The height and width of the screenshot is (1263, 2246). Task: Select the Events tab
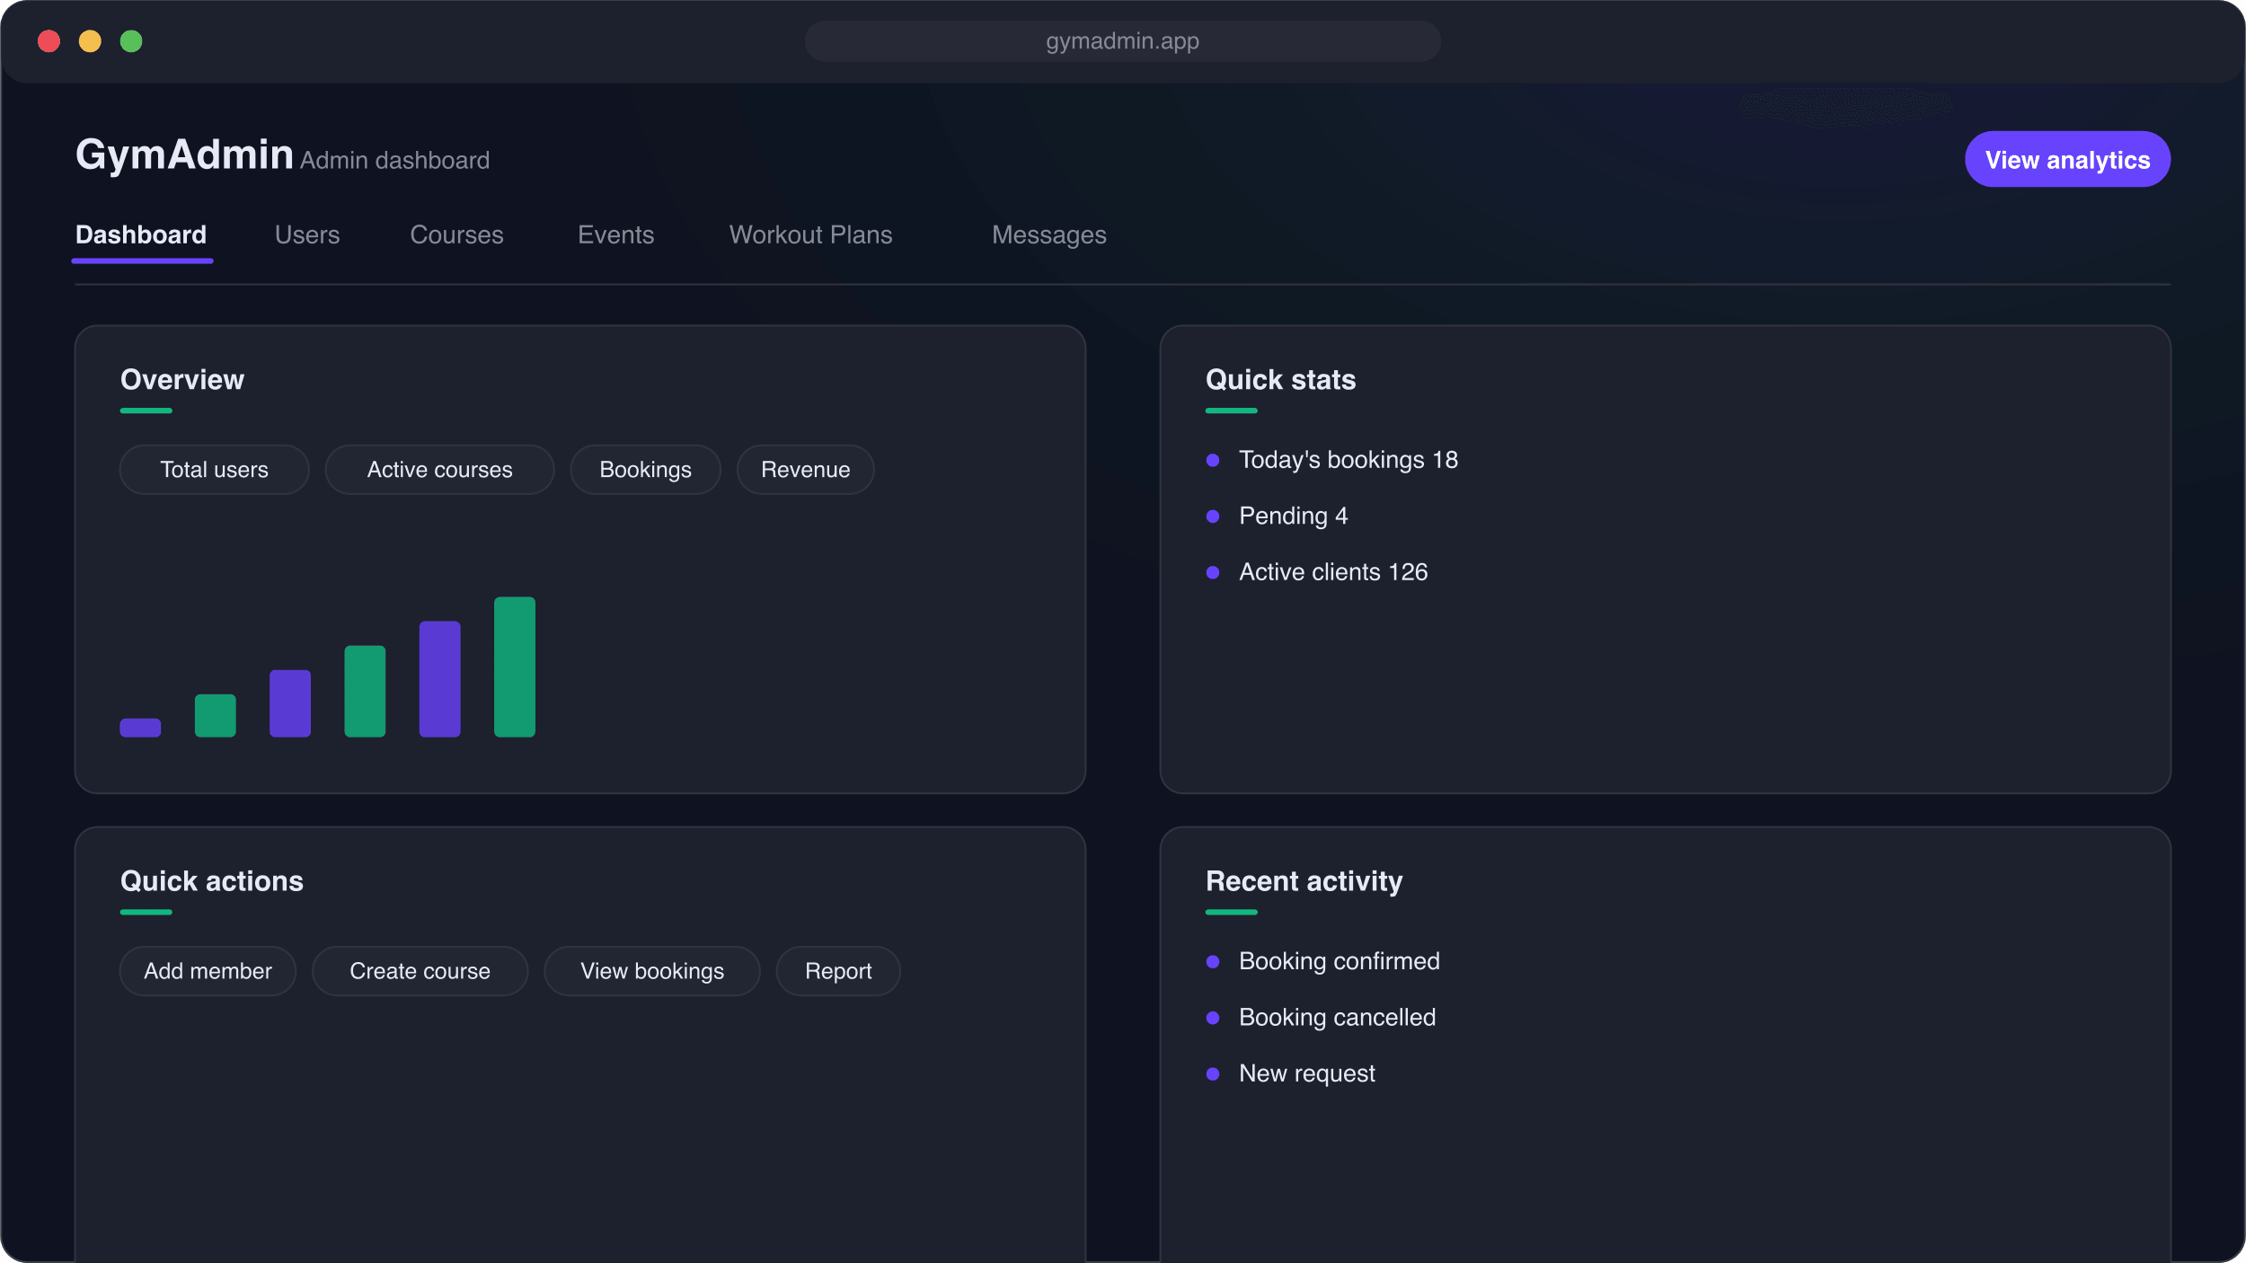[615, 235]
